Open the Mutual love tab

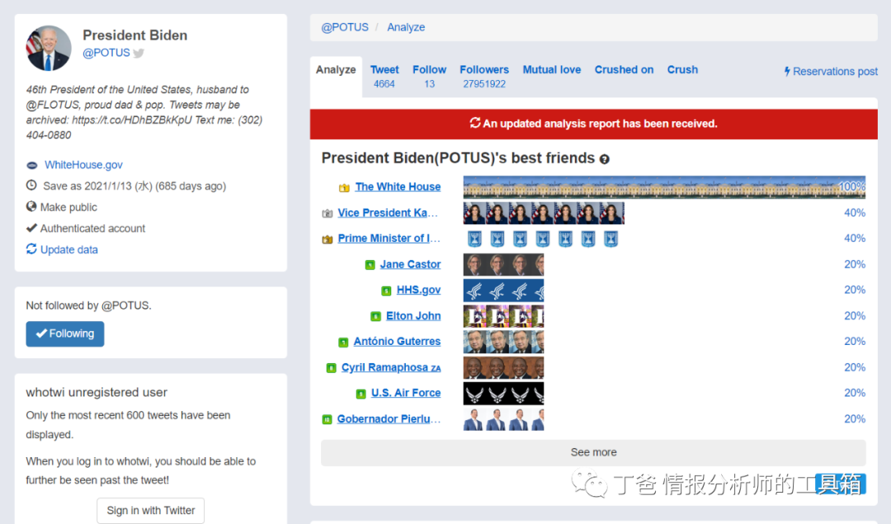[552, 69]
